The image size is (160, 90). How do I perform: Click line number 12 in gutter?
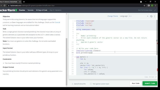click(72, 46)
